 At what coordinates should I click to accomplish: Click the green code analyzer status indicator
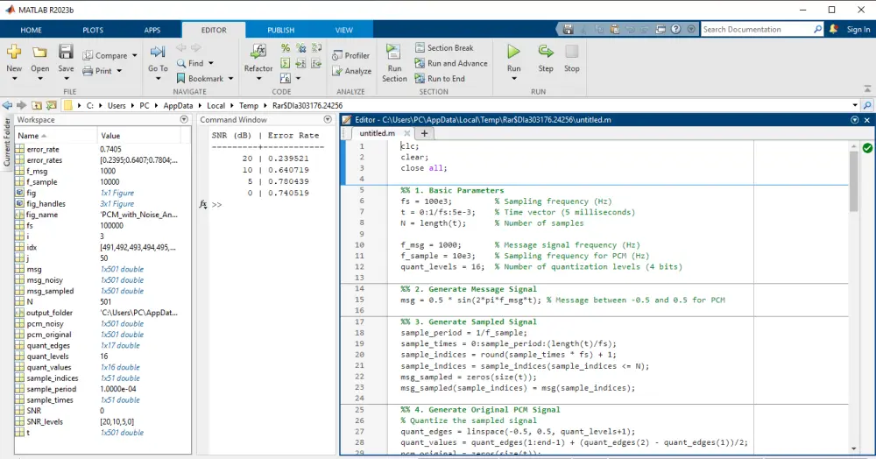tap(867, 148)
